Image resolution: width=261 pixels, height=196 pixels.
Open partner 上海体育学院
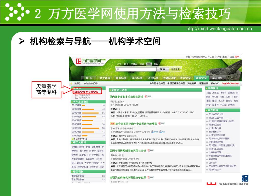point(215,152)
